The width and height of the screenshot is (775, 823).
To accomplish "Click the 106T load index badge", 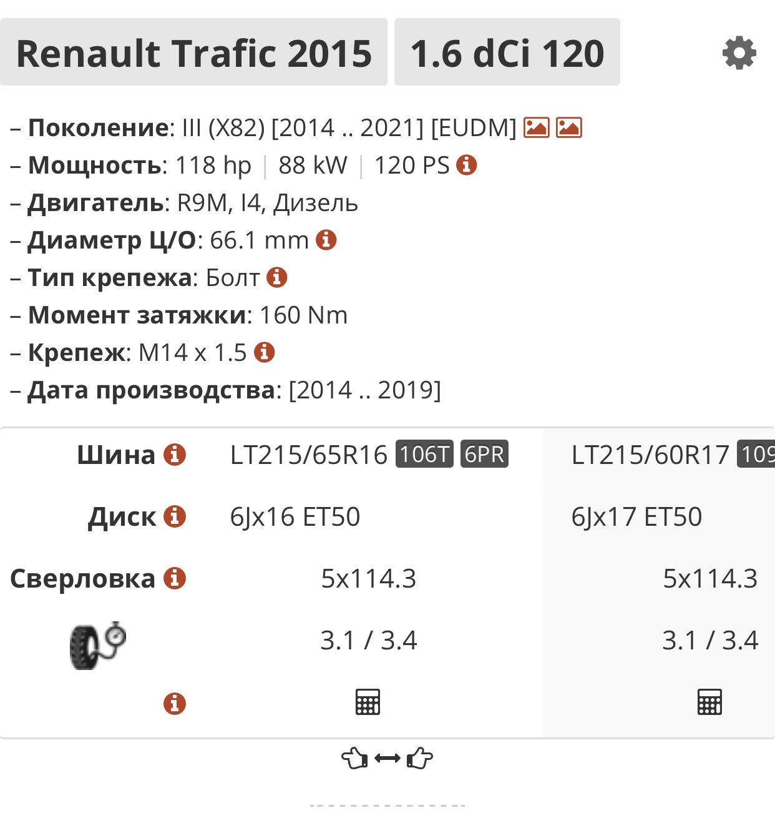I will coord(424,454).
